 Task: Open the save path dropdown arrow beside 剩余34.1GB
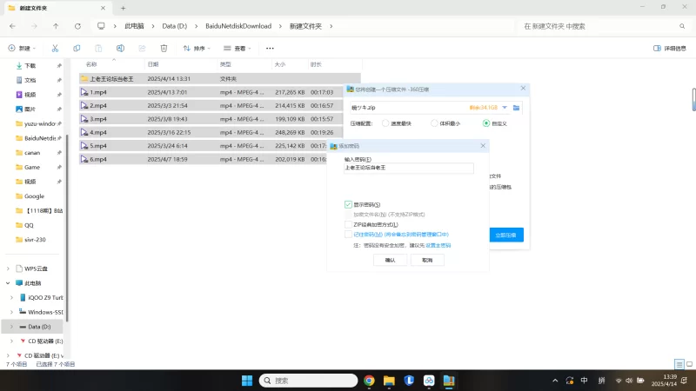505,108
